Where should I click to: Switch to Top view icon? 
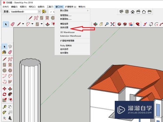[127, 12]
